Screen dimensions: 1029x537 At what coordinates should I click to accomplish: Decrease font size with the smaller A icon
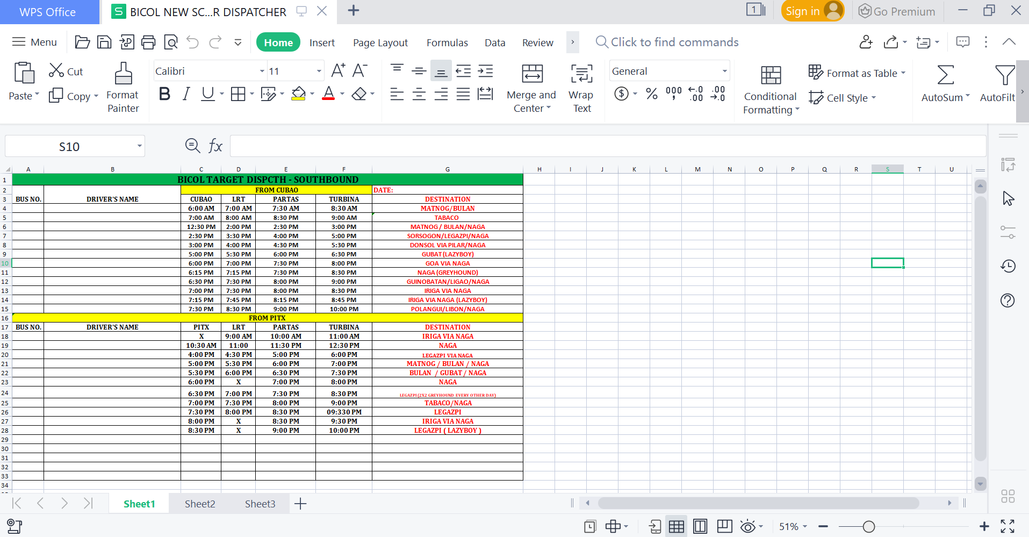click(359, 70)
